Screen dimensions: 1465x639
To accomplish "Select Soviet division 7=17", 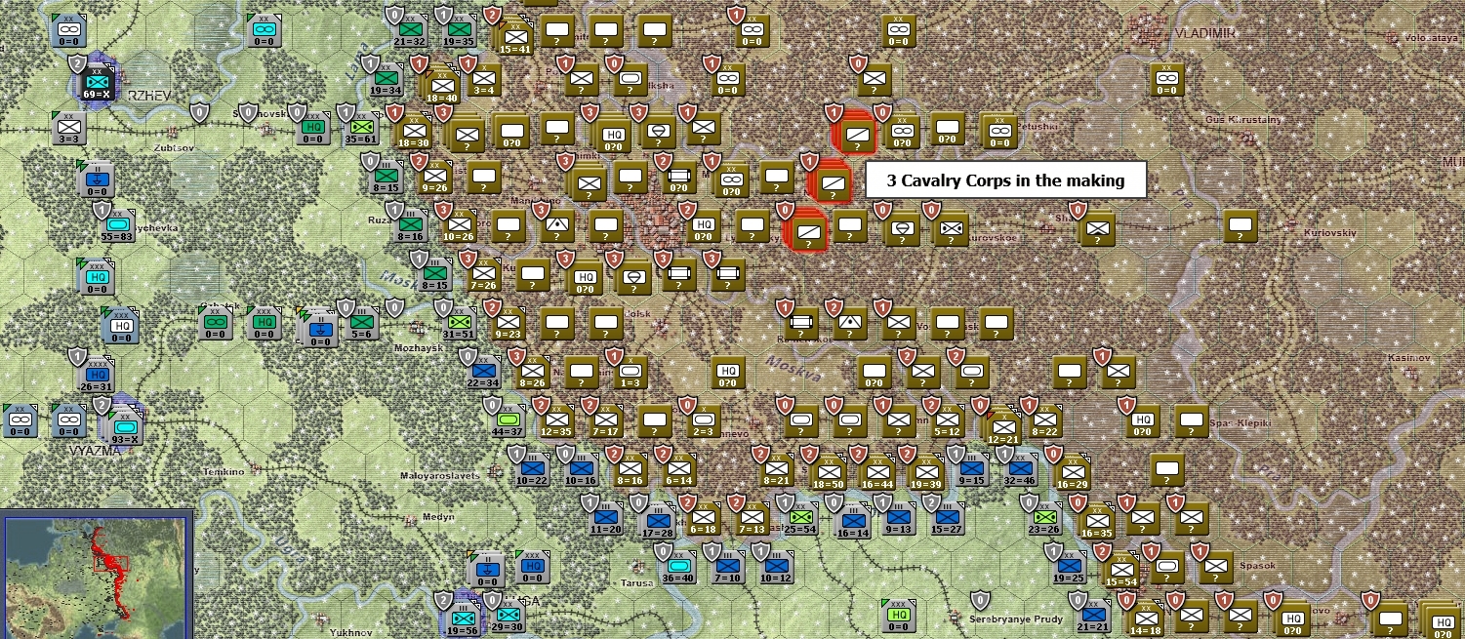I will click(605, 419).
